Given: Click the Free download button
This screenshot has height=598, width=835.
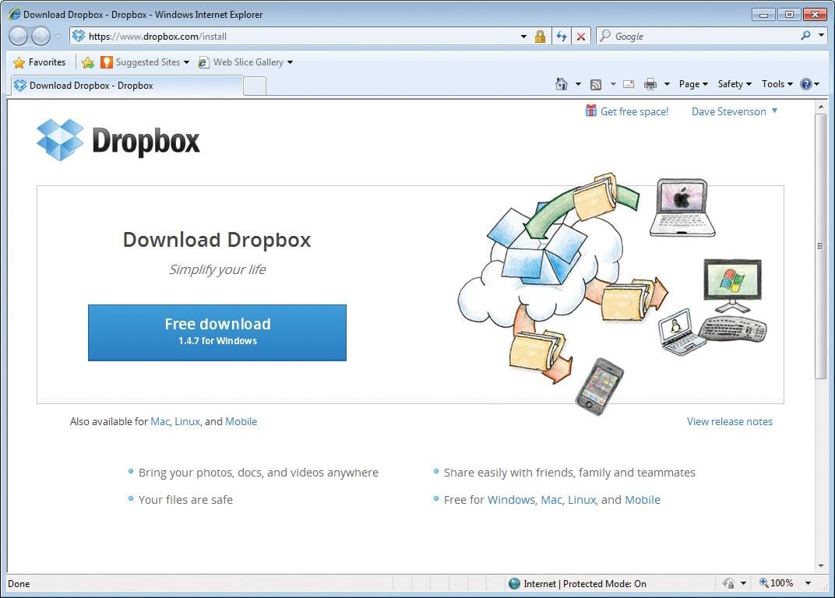Looking at the screenshot, I should point(217,332).
